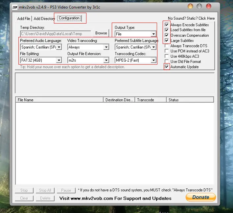Disable Automatic Update checkbox
233x213 pixels.
tap(167, 67)
